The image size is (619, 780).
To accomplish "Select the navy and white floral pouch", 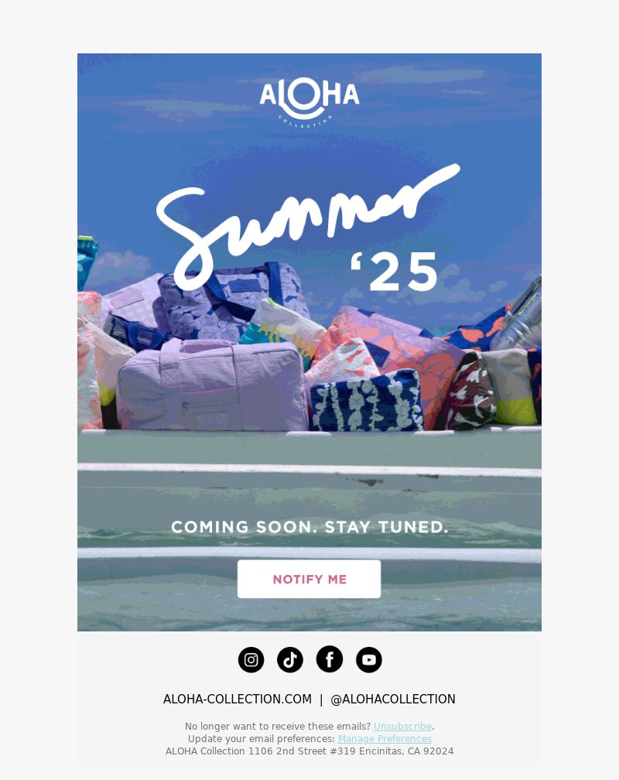I will (x=367, y=401).
